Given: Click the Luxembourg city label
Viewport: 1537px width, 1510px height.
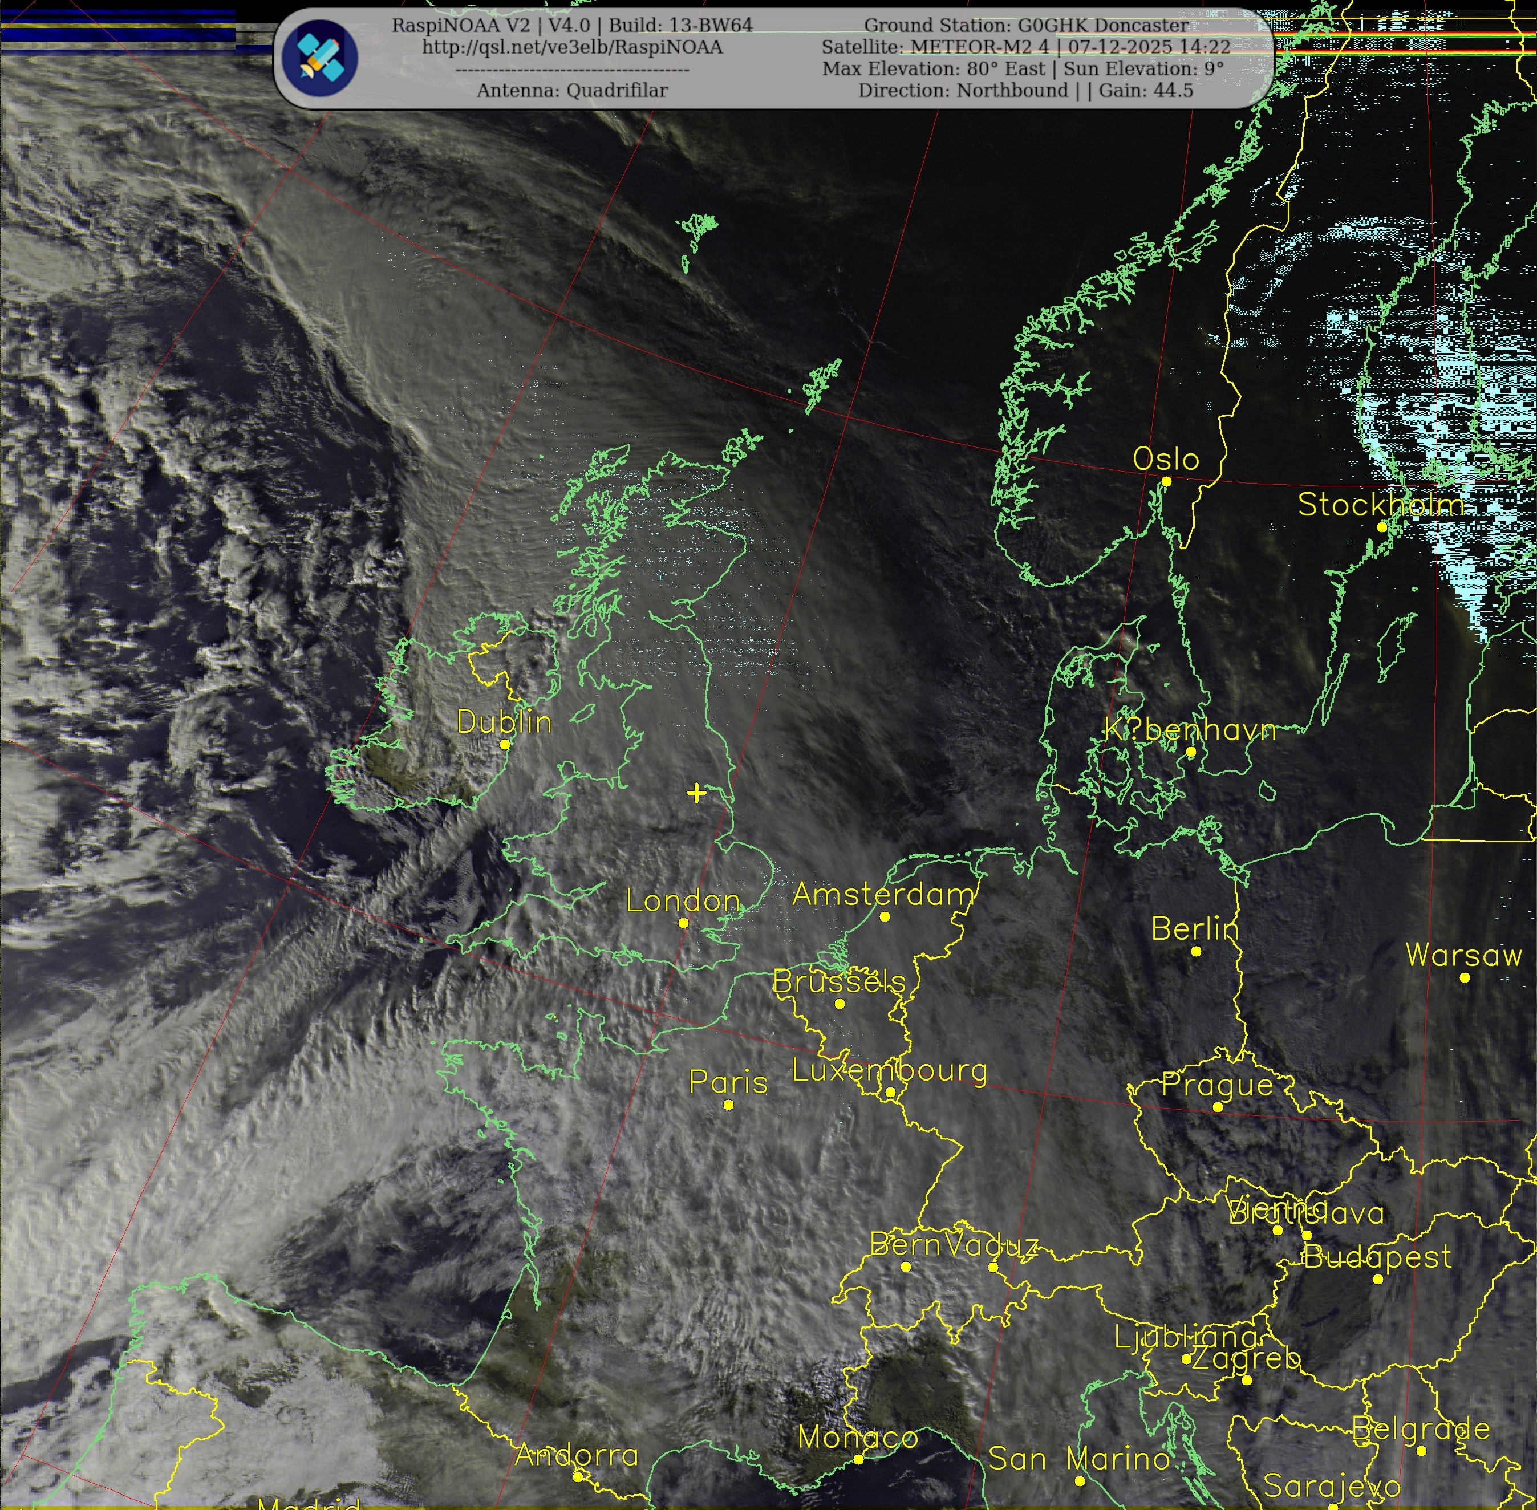Looking at the screenshot, I should 890,1071.
